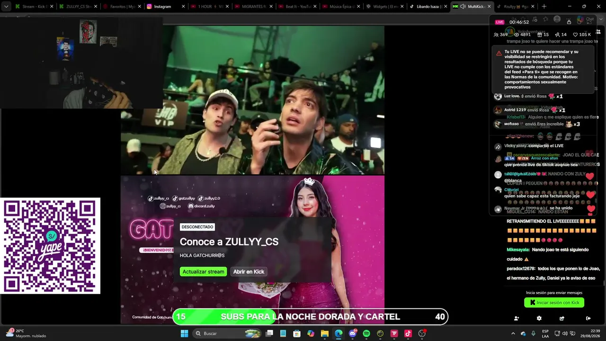Switch to the Música Épica tab

click(x=341, y=7)
